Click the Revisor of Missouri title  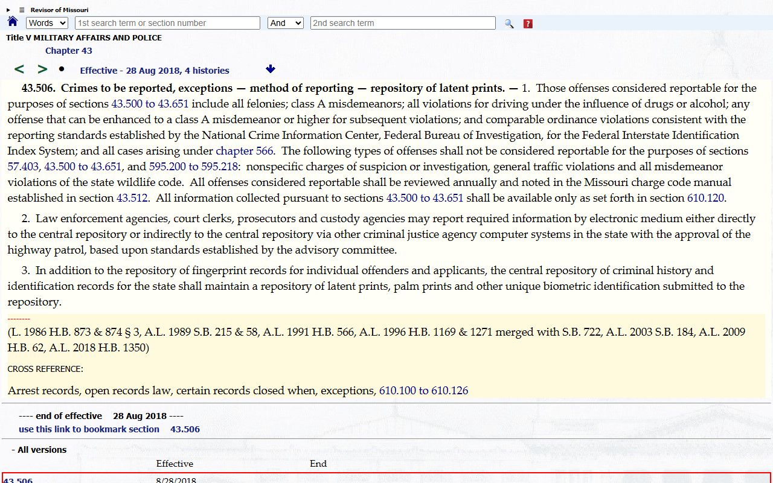(x=60, y=10)
